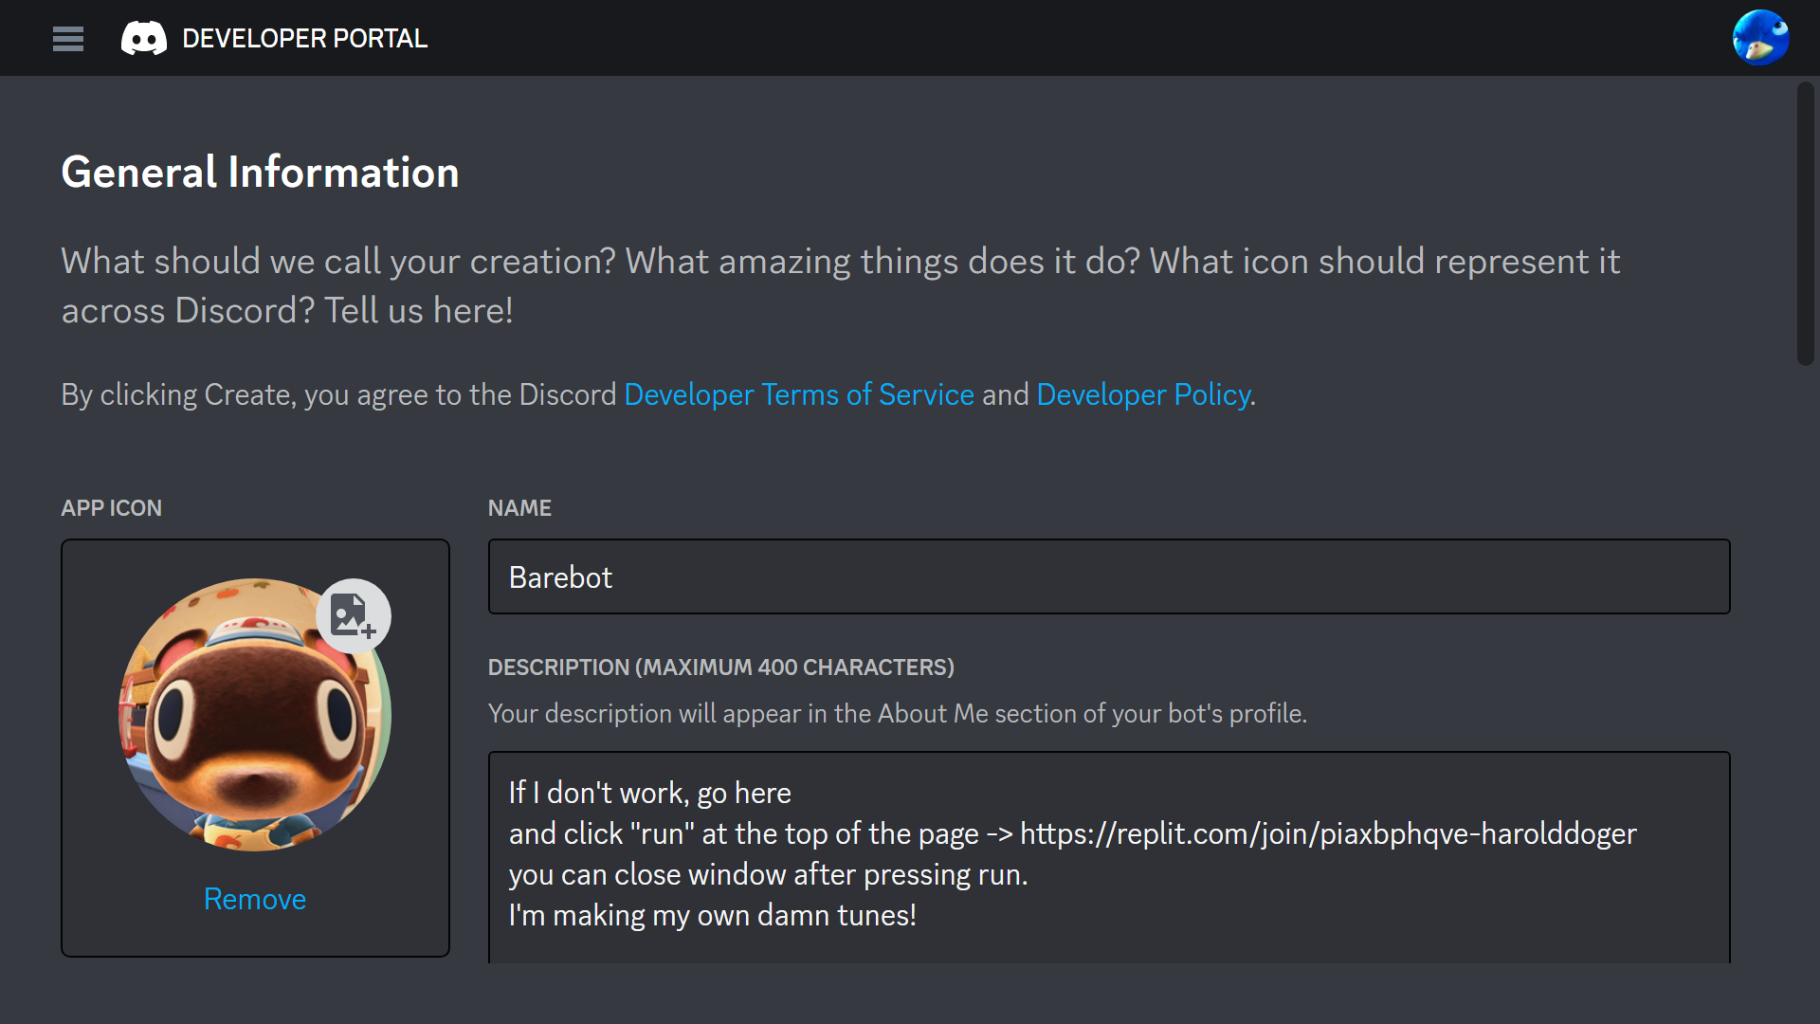Click the 'What should we call your creation?' text
This screenshot has height=1024, width=1820.
click(338, 262)
